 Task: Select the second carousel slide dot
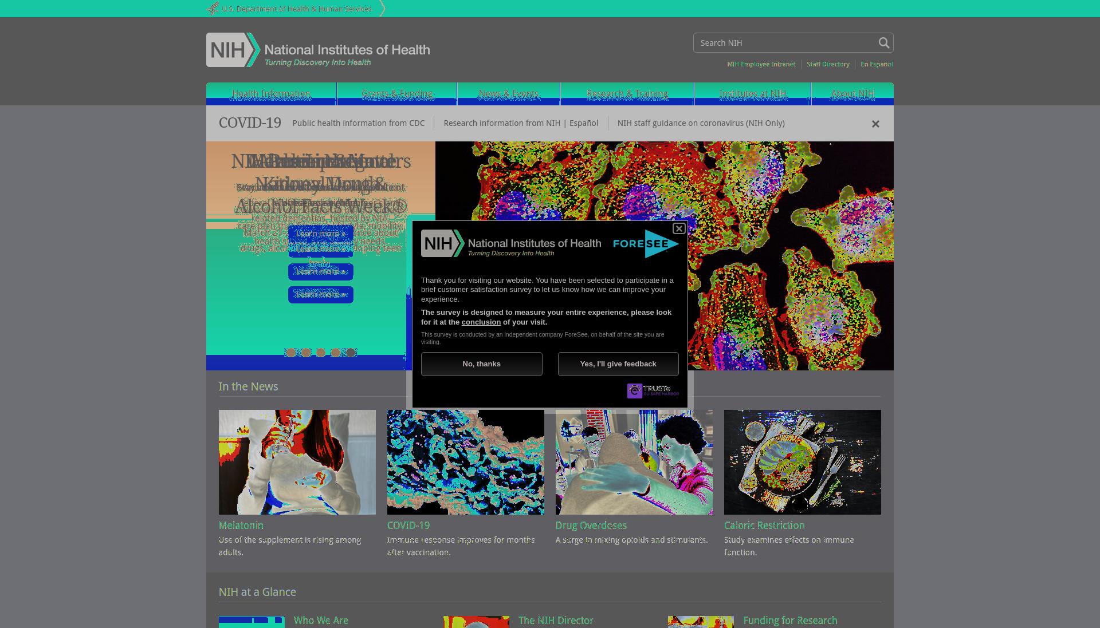point(306,353)
